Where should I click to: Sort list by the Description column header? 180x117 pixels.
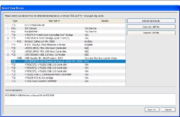pyautogui.click(x=54, y=21)
